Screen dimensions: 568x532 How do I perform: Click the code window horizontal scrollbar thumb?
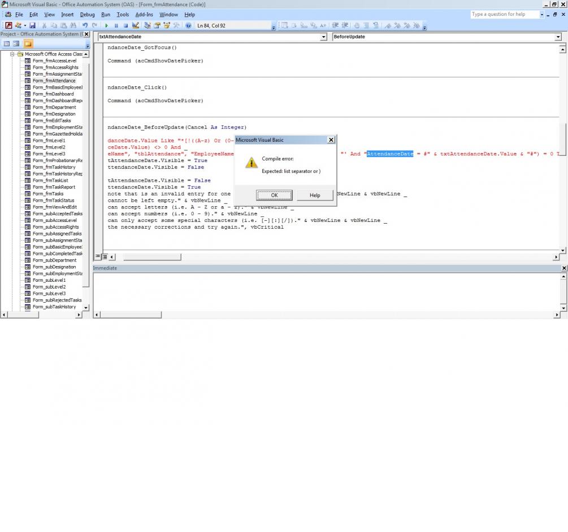152,257
